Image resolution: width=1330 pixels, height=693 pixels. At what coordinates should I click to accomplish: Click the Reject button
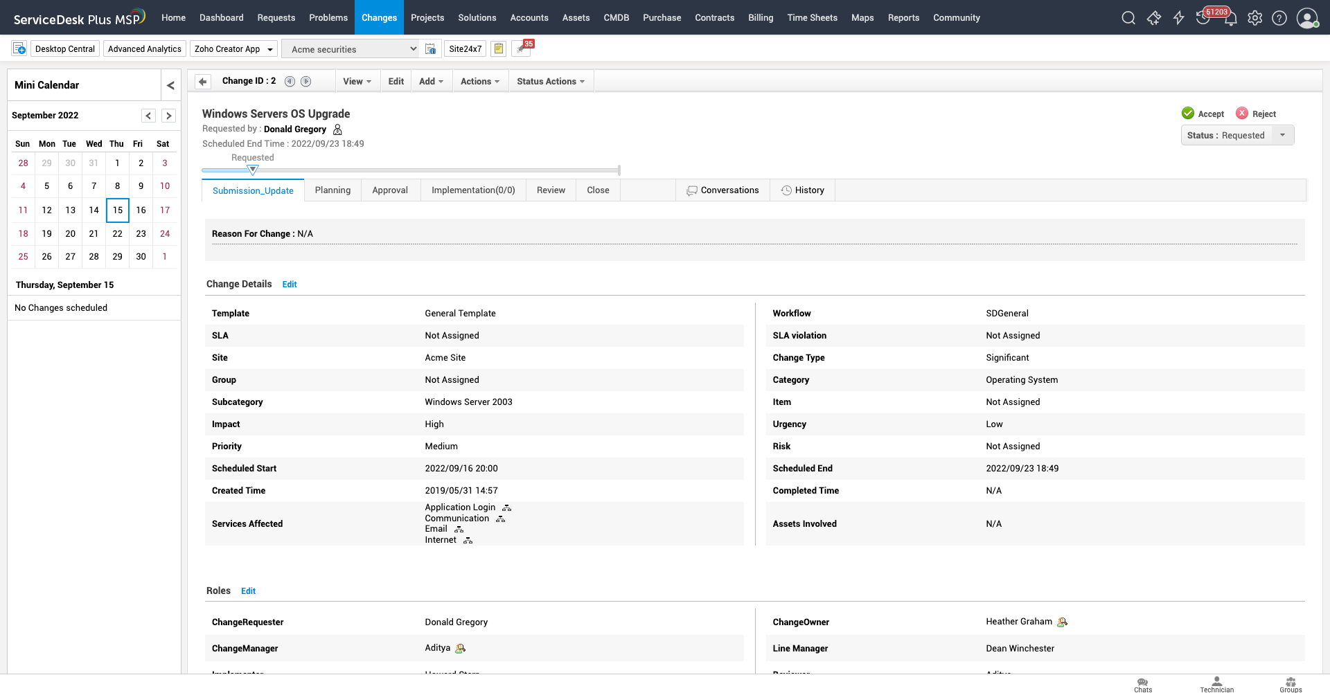(x=1256, y=114)
